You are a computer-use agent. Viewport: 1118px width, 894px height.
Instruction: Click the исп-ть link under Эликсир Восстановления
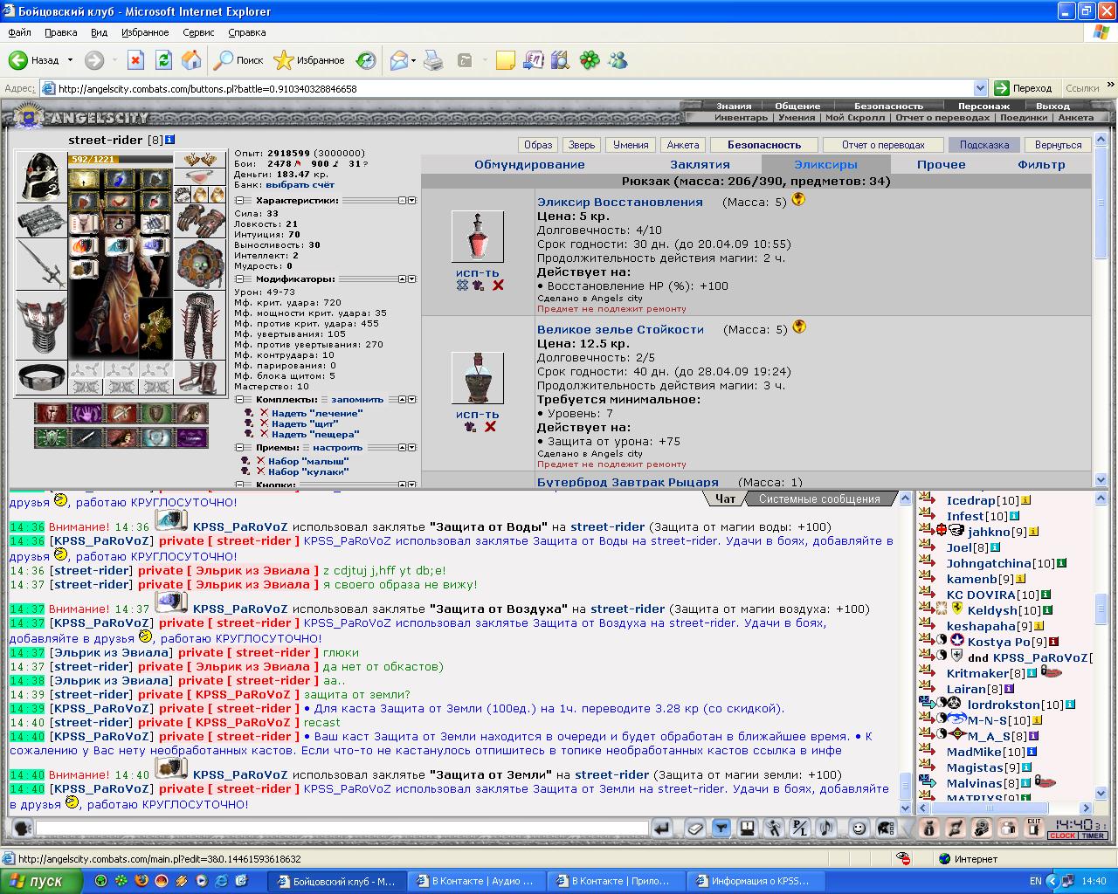point(477,273)
